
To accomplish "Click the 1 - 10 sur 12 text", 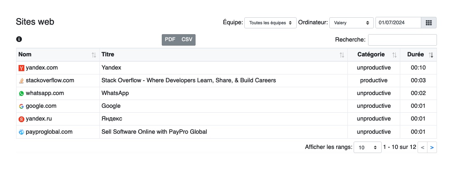I will (x=399, y=147).
